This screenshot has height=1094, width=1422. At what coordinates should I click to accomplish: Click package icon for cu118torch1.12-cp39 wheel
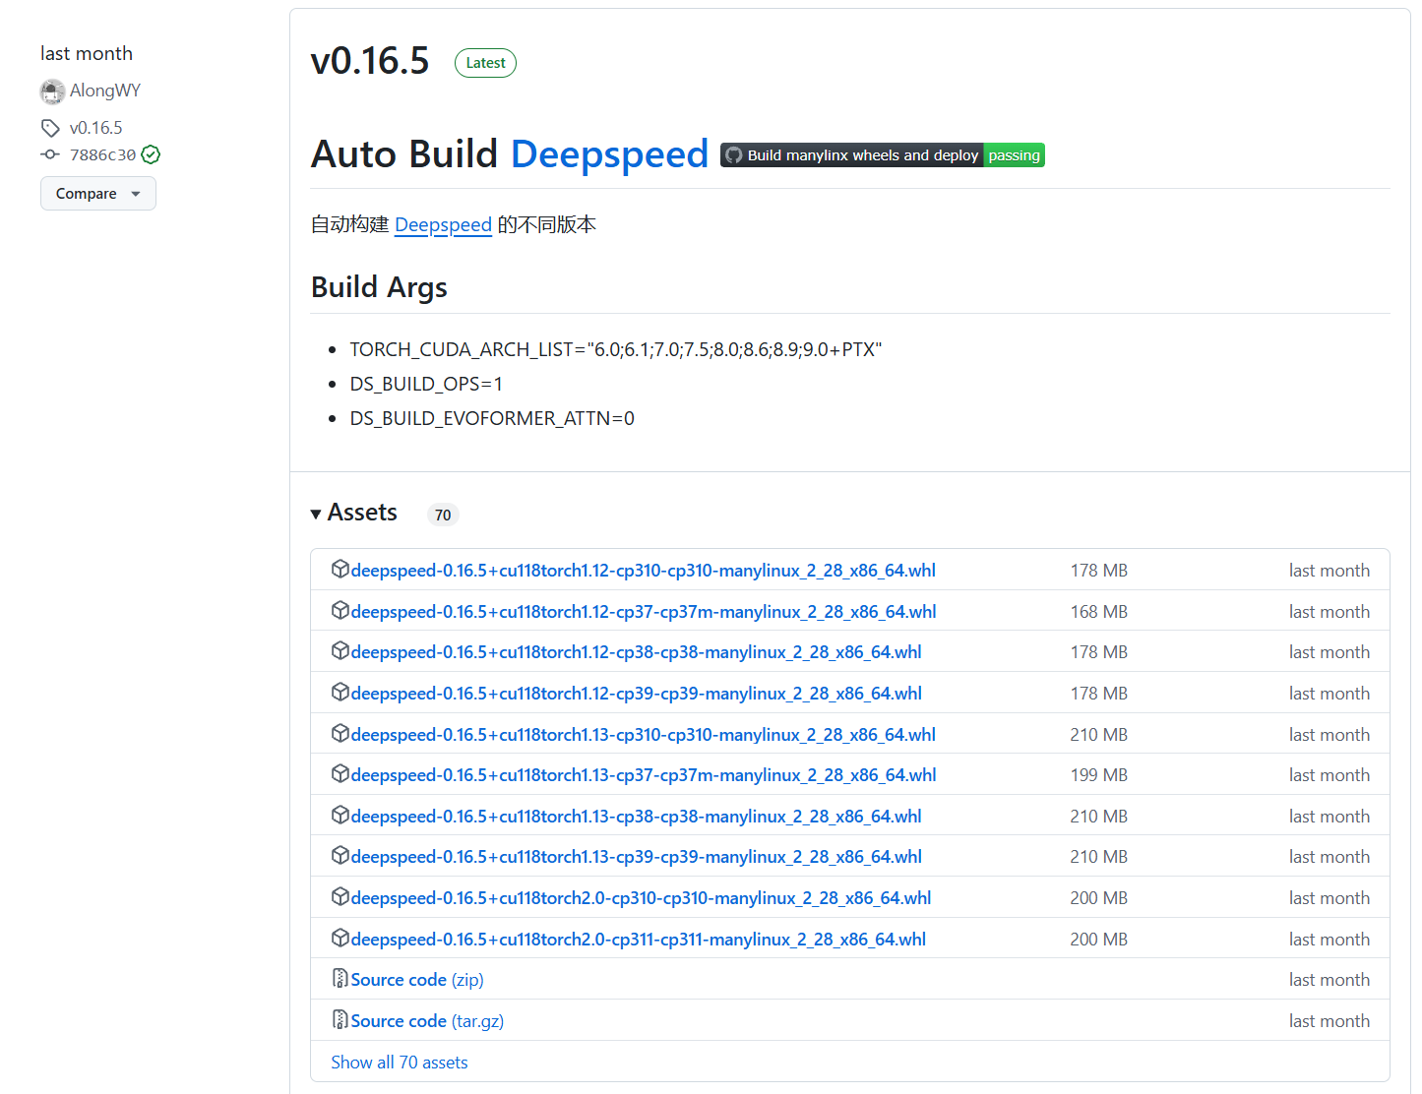pos(340,692)
